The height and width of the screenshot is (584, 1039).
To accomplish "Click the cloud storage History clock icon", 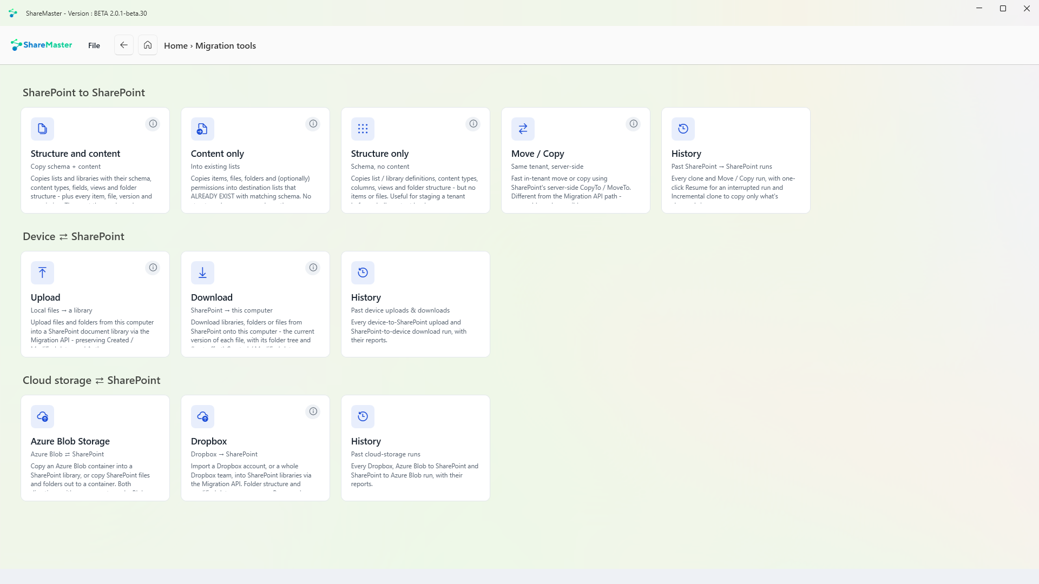I will coord(363,416).
